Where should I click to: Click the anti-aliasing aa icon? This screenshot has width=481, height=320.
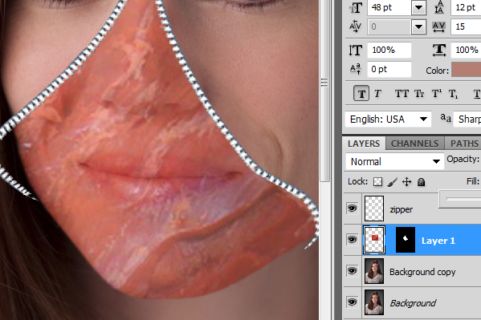point(445,117)
